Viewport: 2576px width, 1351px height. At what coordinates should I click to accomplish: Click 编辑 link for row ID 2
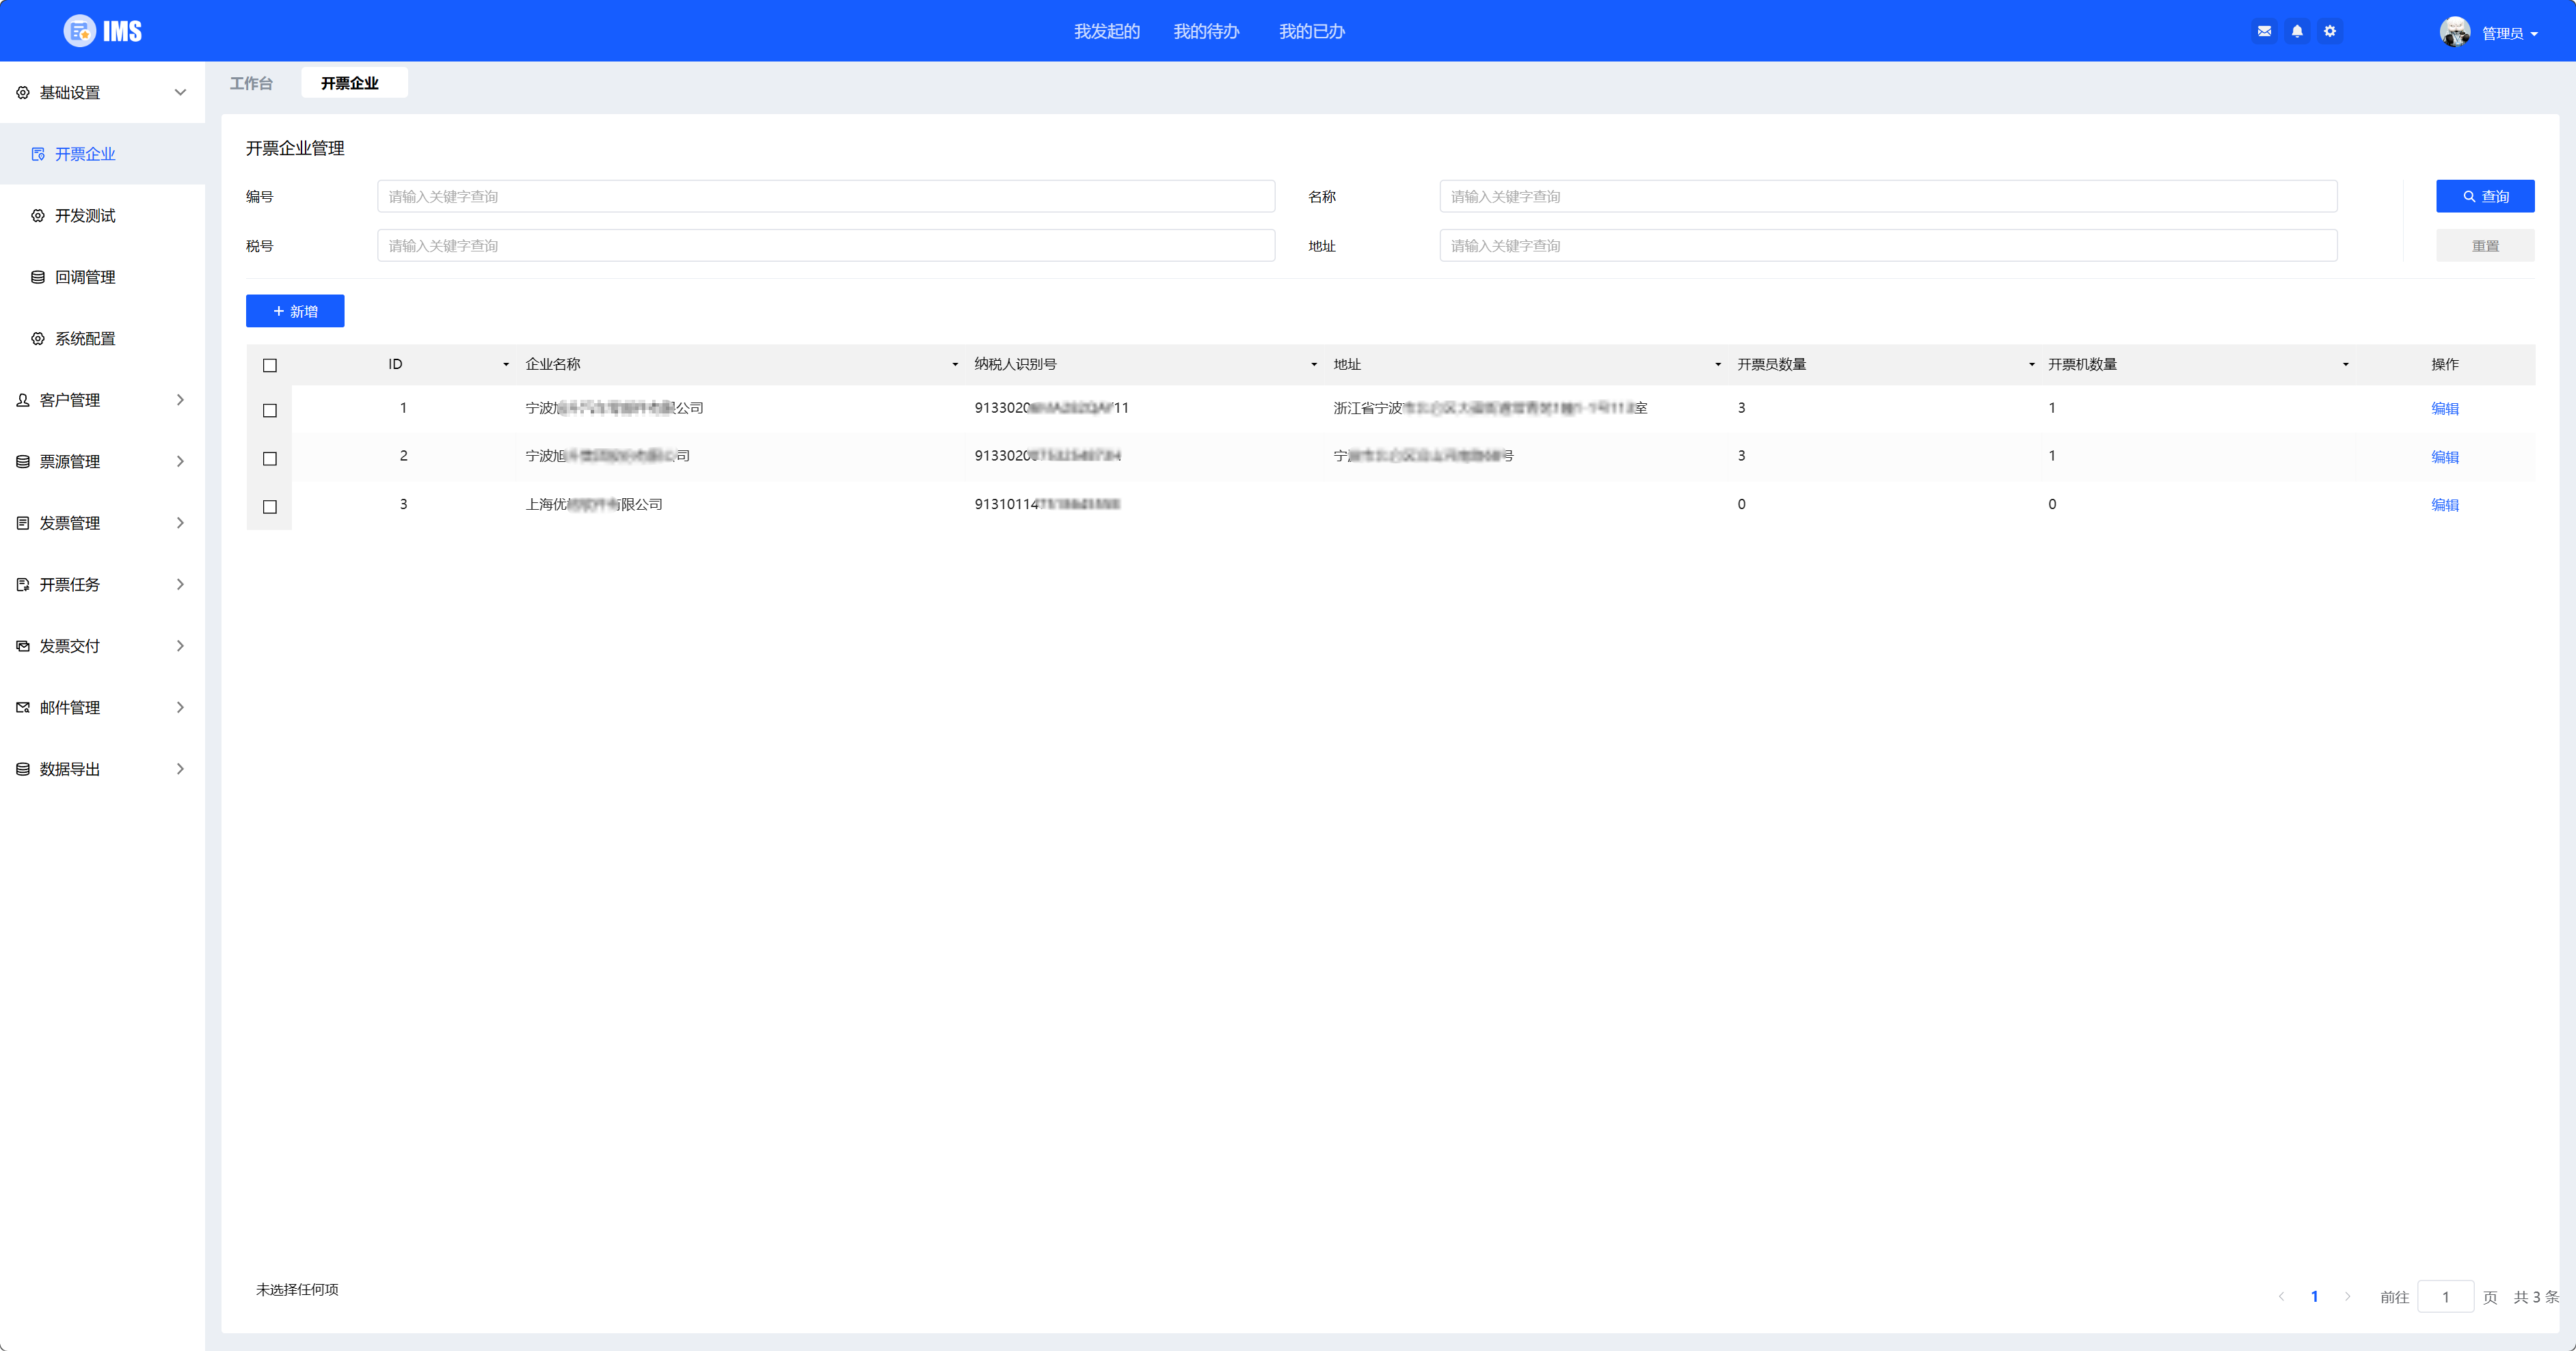pos(2444,456)
